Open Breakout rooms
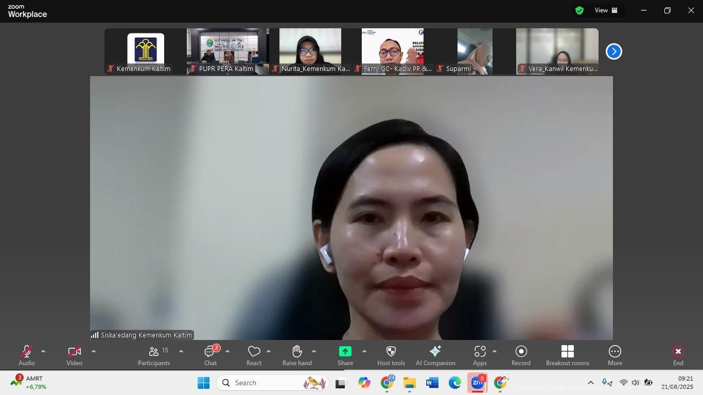Viewport: 703px width, 395px height. [x=567, y=355]
